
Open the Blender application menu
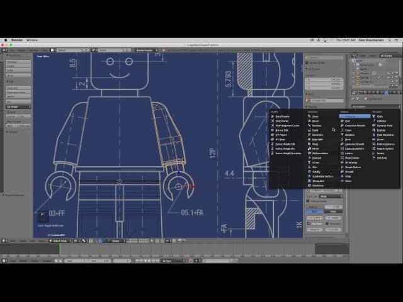click(17, 40)
